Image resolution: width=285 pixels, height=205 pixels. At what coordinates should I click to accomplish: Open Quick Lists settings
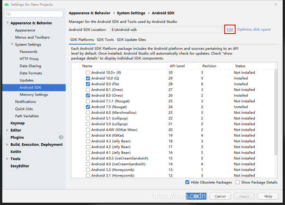(24, 109)
